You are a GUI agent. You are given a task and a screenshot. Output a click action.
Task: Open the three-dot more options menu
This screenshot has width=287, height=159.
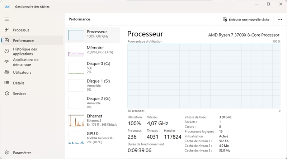(280, 19)
